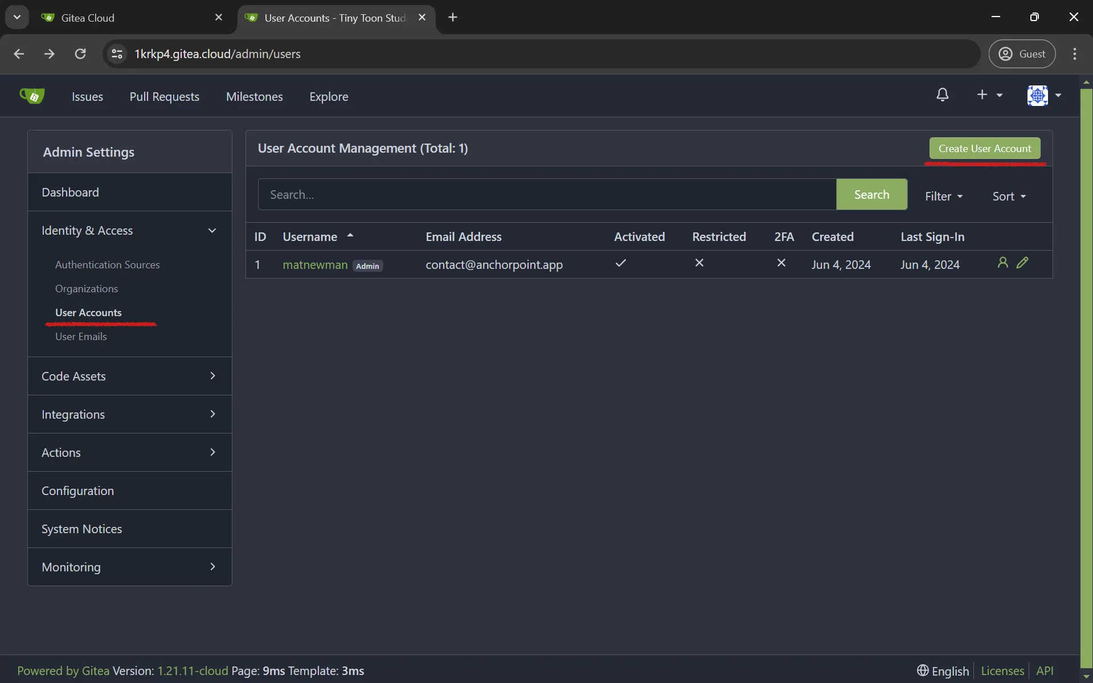Click the user profile icon in matnewman row
The height and width of the screenshot is (683, 1093).
point(1002,263)
